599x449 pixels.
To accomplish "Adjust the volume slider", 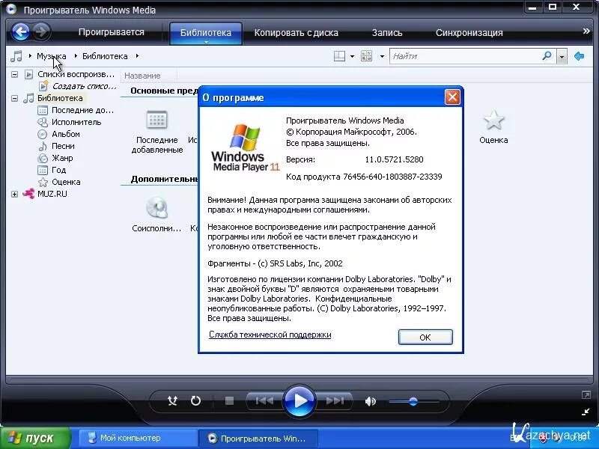I will tap(414, 401).
